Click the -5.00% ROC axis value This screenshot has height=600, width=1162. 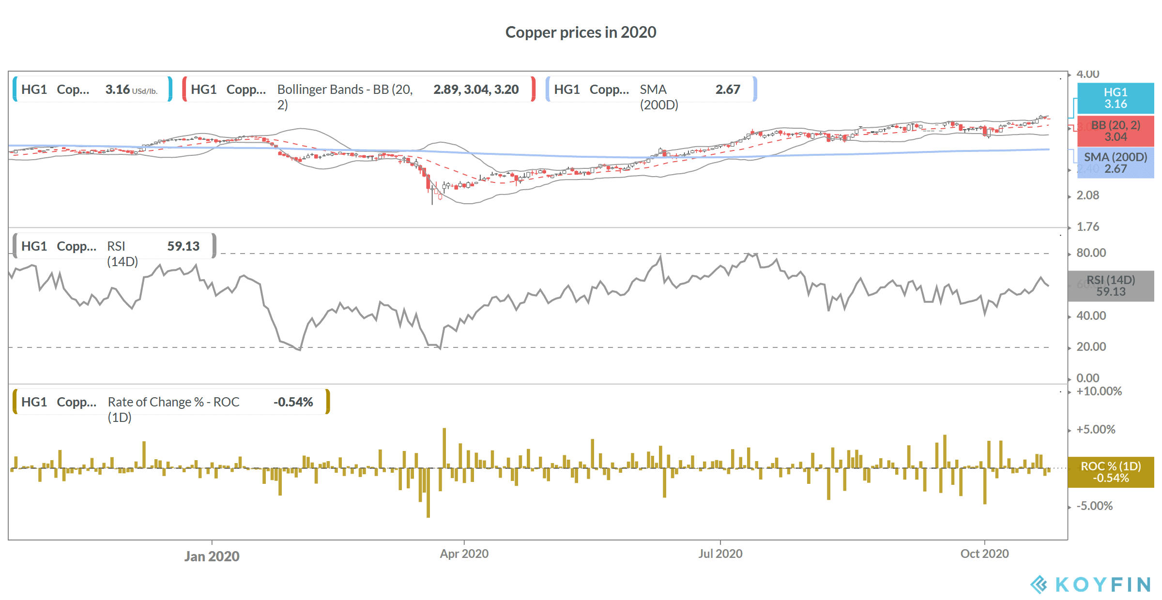point(1094,506)
